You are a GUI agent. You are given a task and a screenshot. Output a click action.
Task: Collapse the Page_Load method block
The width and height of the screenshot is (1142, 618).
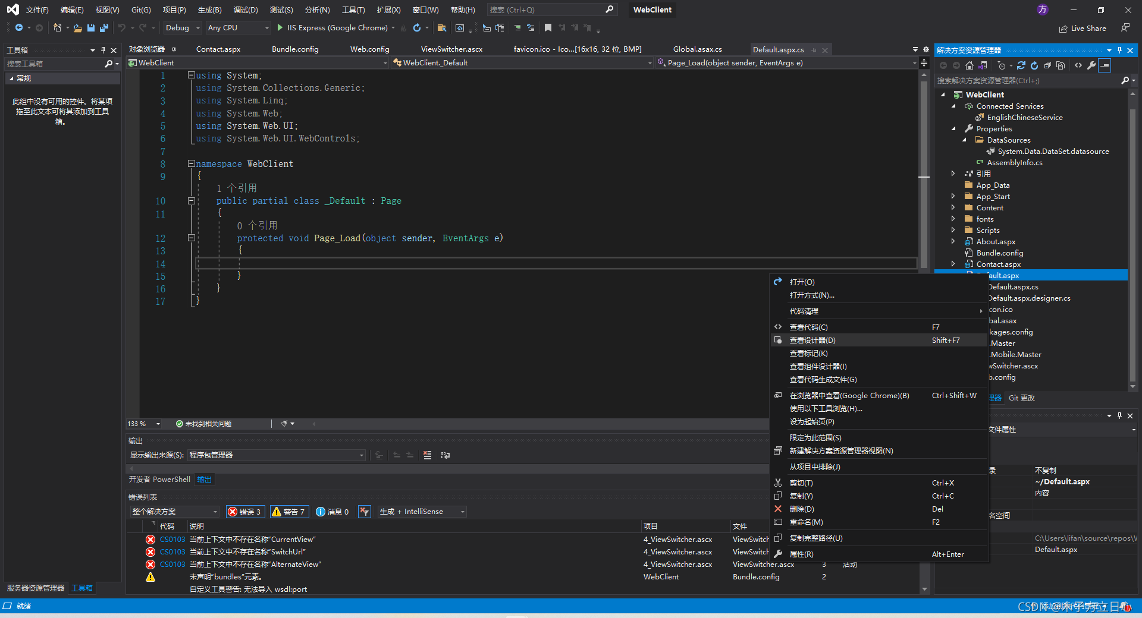tap(192, 238)
